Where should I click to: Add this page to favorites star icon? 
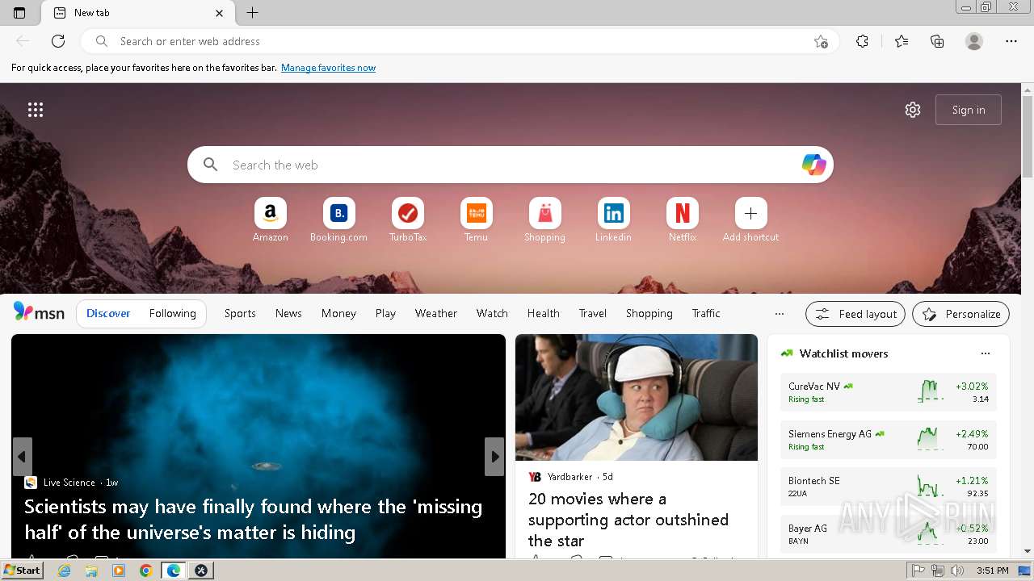click(x=821, y=41)
